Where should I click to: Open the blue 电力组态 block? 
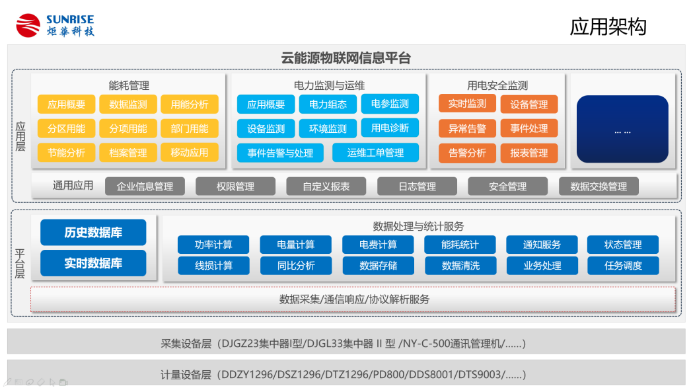[x=328, y=104]
